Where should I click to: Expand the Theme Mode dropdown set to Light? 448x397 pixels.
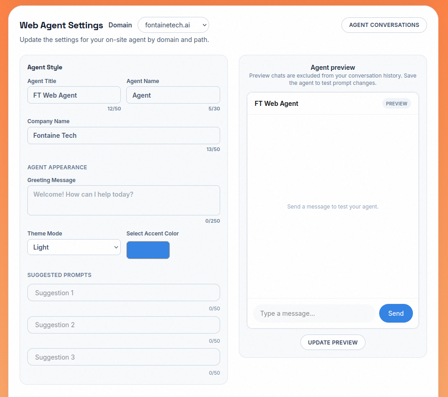coord(74,247)
